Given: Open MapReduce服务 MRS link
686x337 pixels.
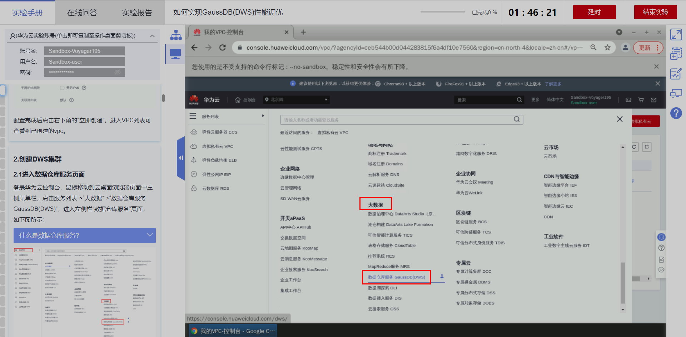Looking at the screenshot, I should [389, 266].
